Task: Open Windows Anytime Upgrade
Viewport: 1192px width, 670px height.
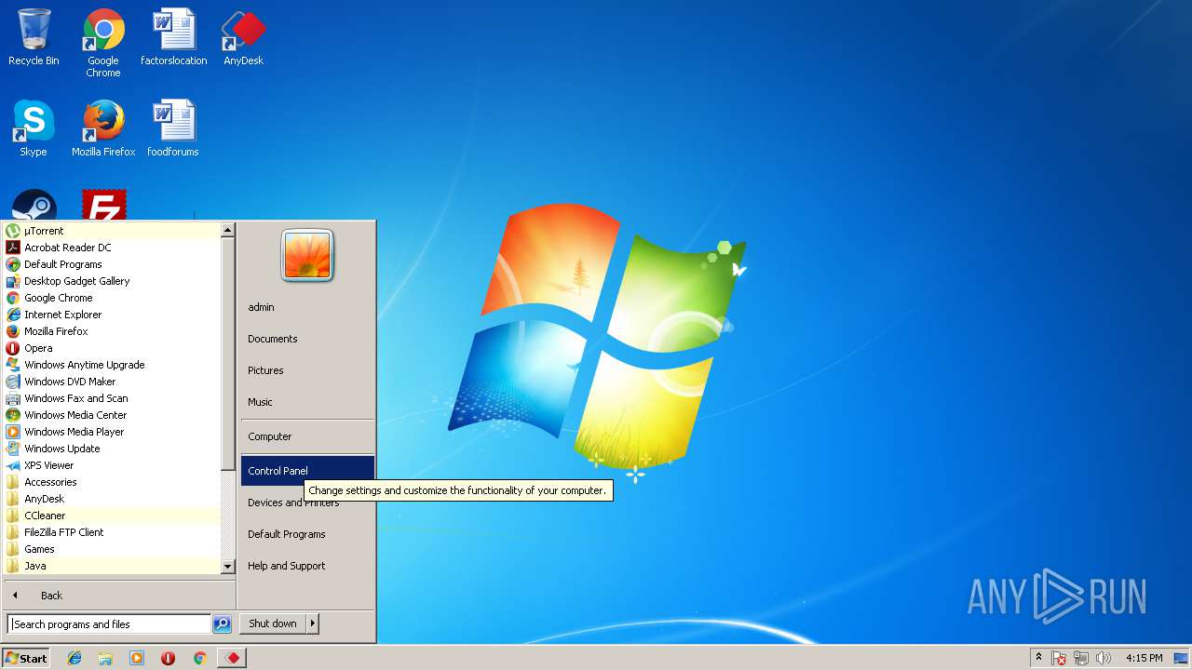Action: pyautogui.click(x=112, y=365)
